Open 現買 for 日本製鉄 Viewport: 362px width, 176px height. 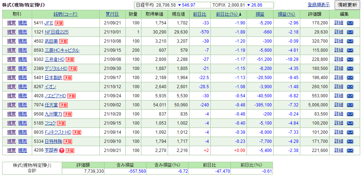(x=11, y=78)
